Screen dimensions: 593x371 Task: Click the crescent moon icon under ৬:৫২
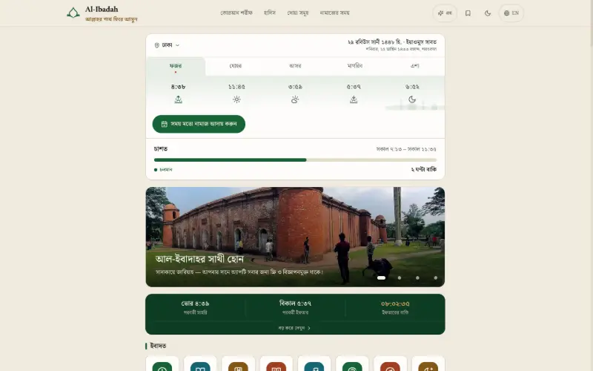(412, 99)
